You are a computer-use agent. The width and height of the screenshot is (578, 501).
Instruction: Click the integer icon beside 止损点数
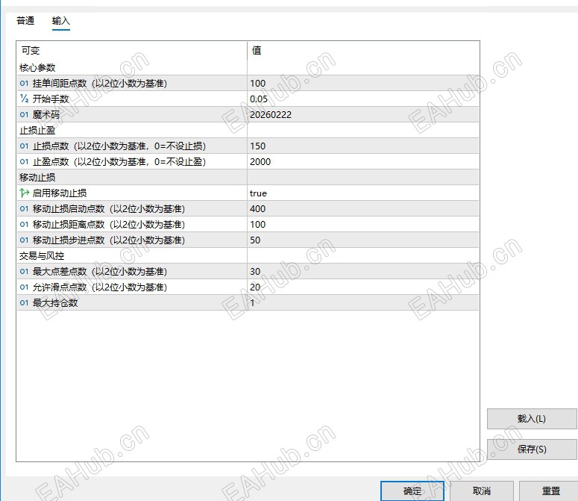tap(24, 146)
